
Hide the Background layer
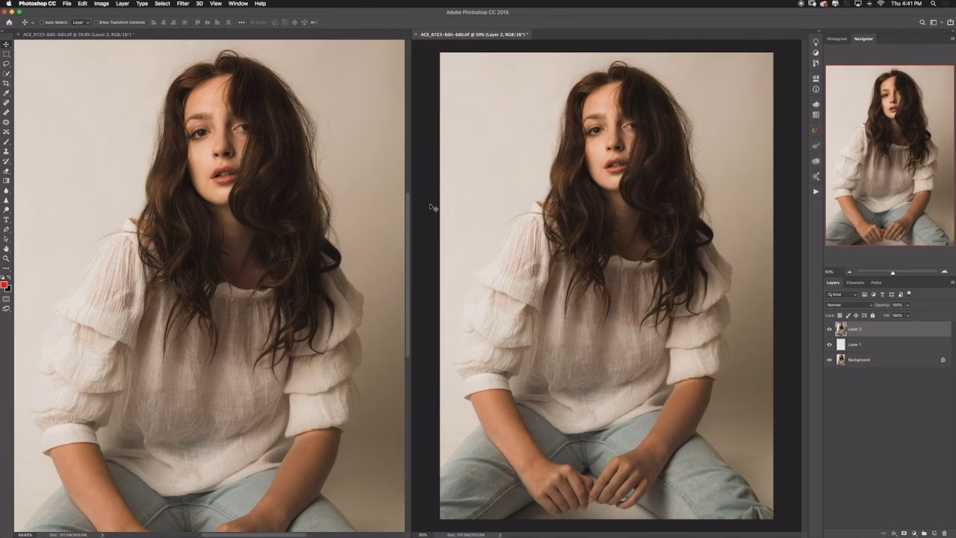point(829,360)
